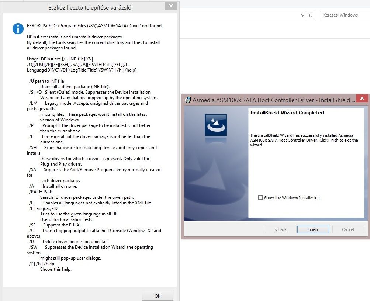370x301 pixels.
Task: Click the 'Shows this help.' line
Action: [x=56, y=269]
